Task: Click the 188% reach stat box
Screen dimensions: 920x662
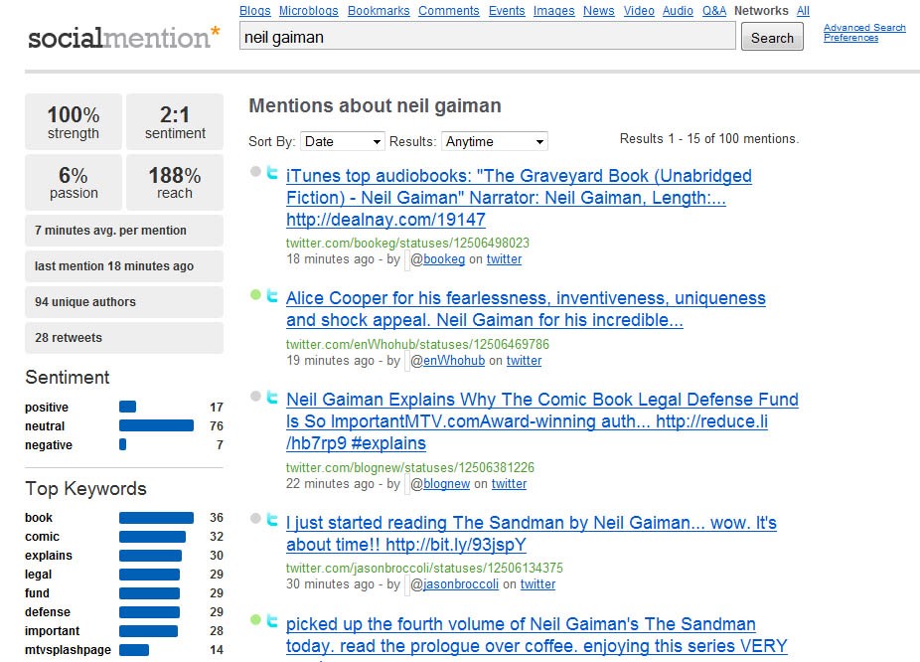Action: [x=175, y=183]
